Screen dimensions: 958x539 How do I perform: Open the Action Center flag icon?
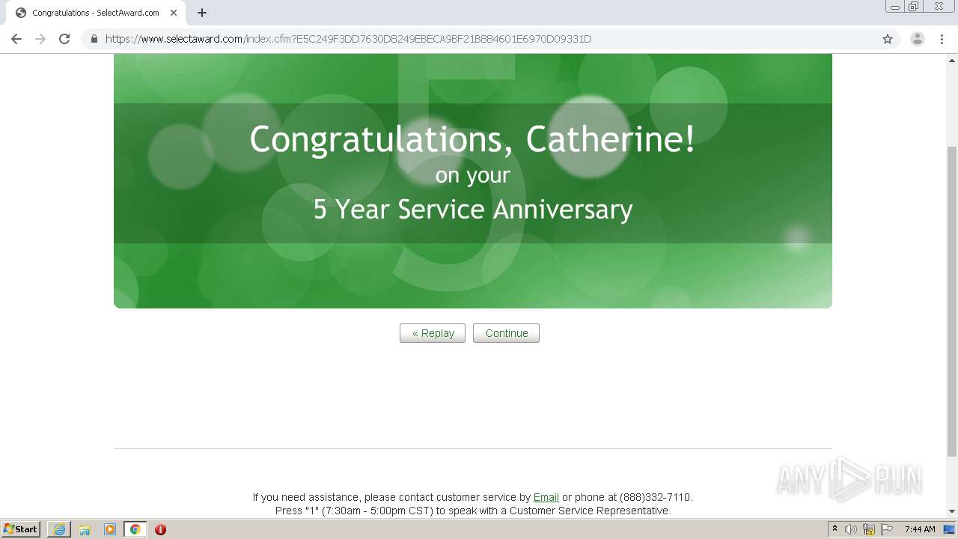click(887, 529)
